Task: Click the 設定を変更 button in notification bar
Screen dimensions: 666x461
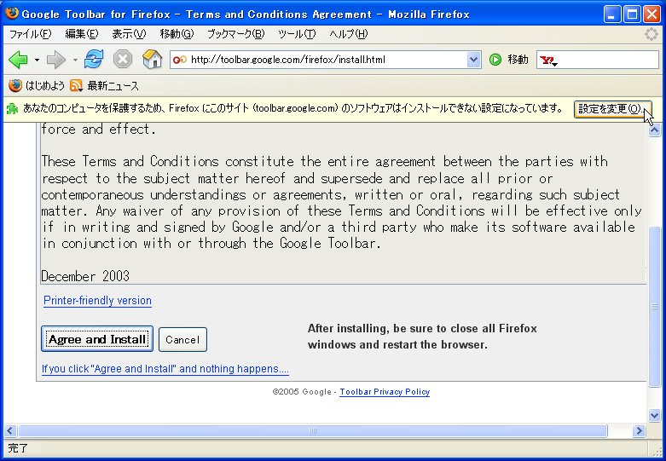Action: 612,109
